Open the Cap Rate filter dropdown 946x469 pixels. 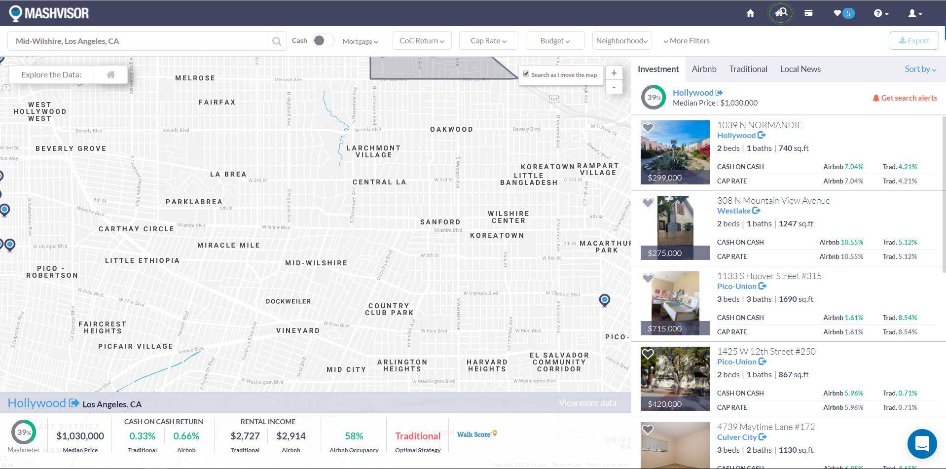point(488,41)
